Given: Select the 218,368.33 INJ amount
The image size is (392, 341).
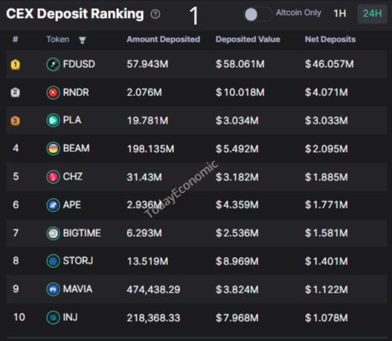Looking at the screenshot, I should 153,318.
